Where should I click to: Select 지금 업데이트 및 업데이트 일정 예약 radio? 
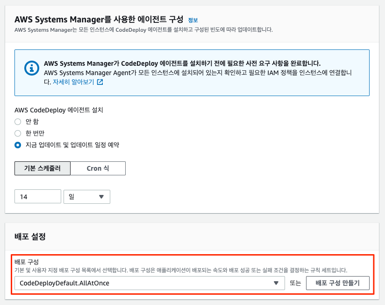click(18, 145)
